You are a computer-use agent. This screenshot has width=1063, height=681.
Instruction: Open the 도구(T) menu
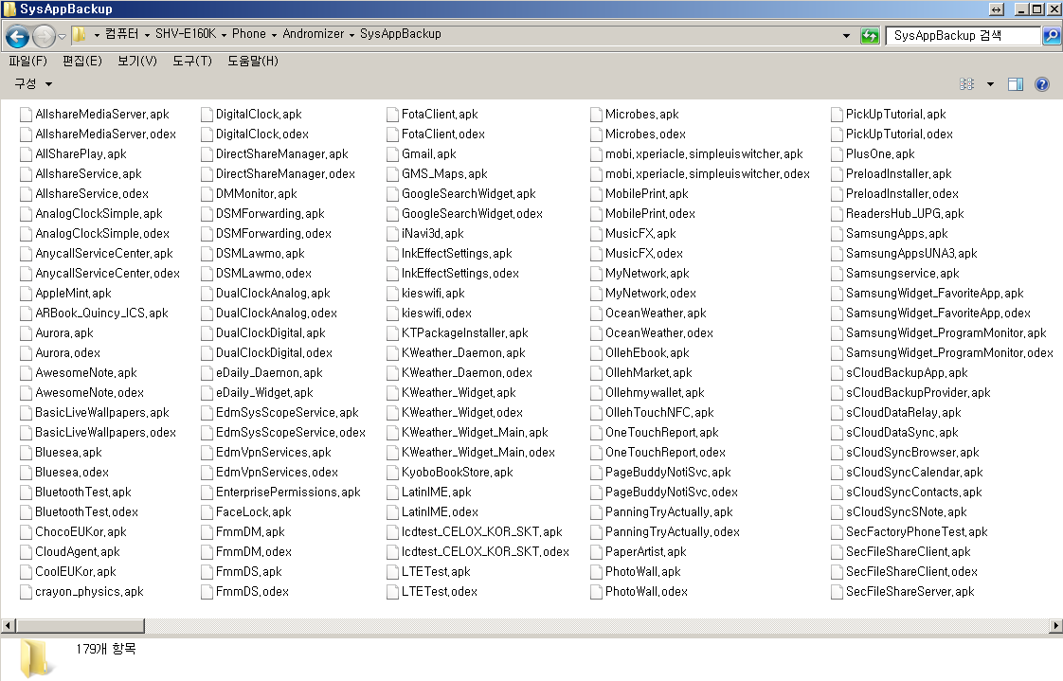coord(191,61)
